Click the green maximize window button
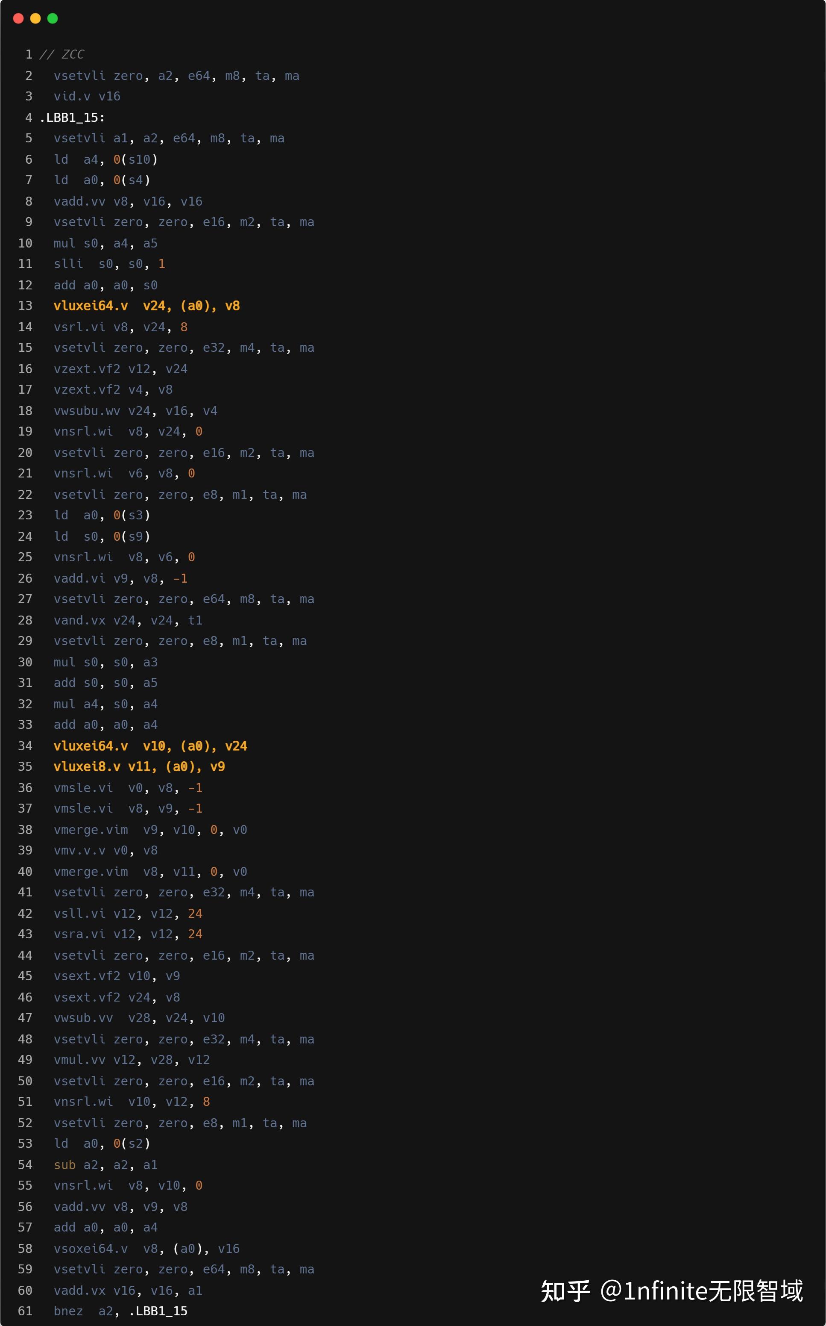This screenshot has width=826, height=1326. click(x=53, y=18)
